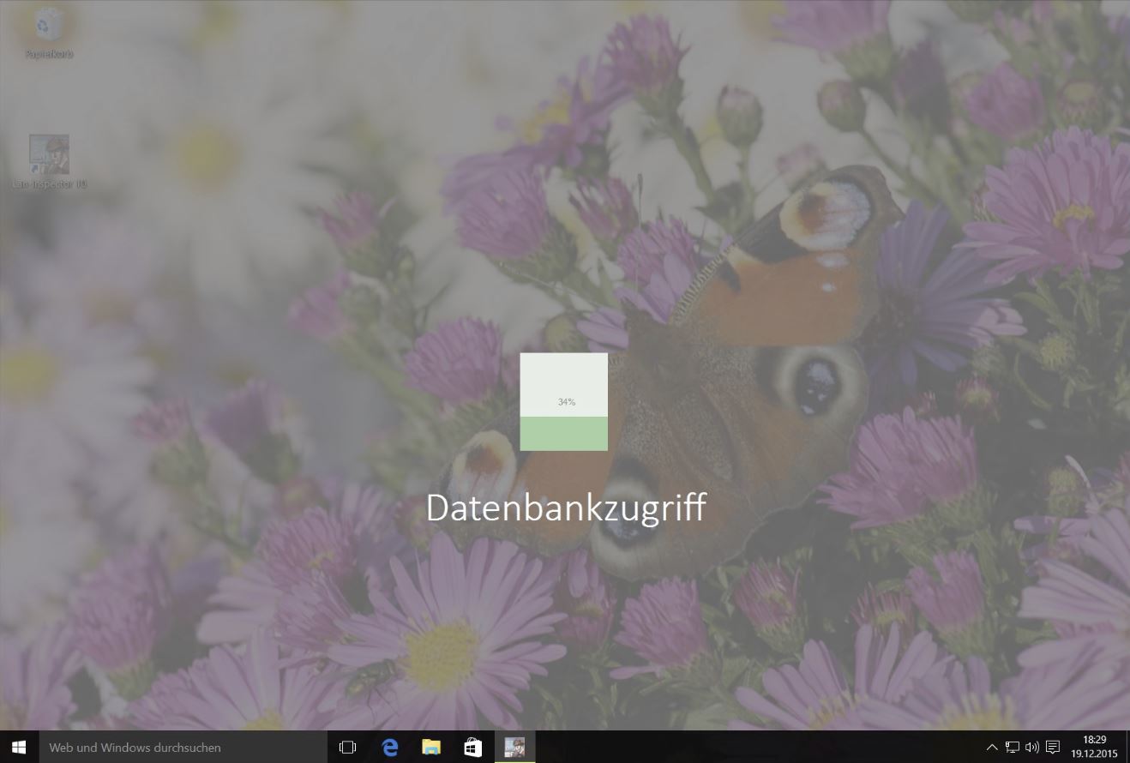This screenshot has height=763, width=1130.
Task: Open the calendar by clicking 18:29 clock
Action: (x=1093, y=741)
